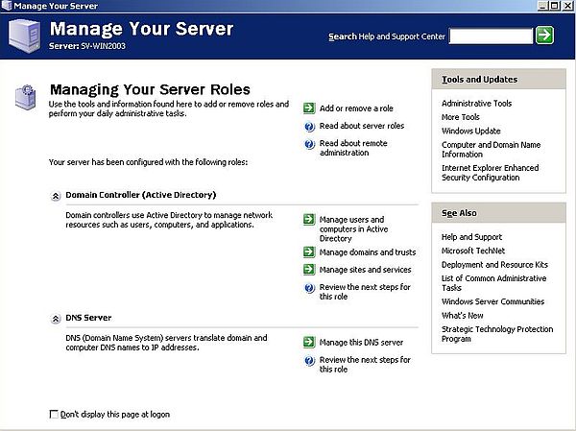This screenshot has width=576, height=431.
Task: Click the DNS Server heading text
Action: point(88,318)
